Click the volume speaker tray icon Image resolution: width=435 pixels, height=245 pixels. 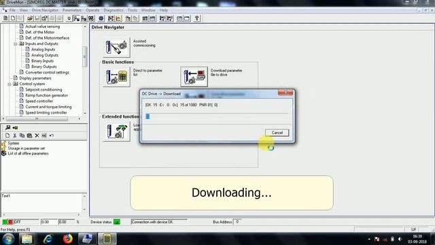(400, 239)
